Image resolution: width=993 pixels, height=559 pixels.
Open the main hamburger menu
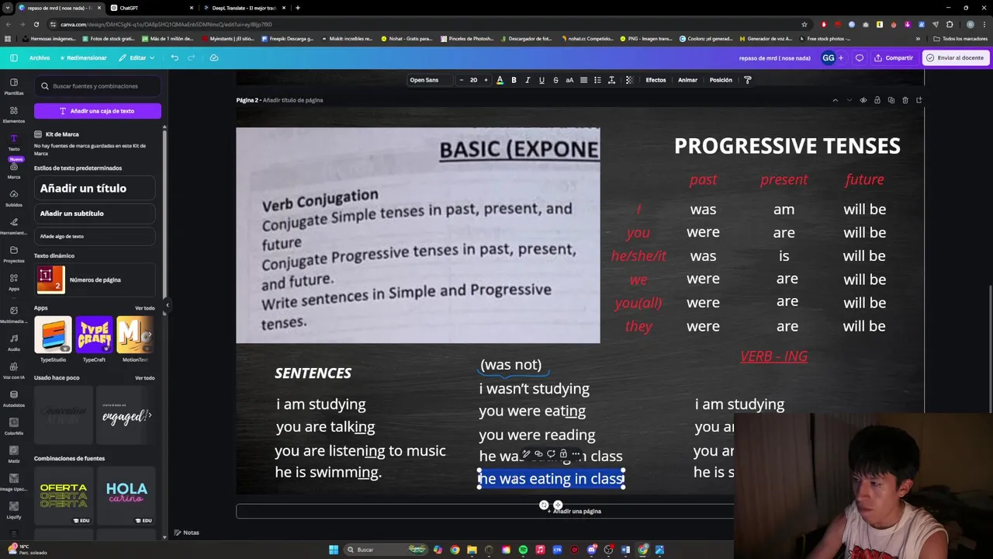(14, 57)
